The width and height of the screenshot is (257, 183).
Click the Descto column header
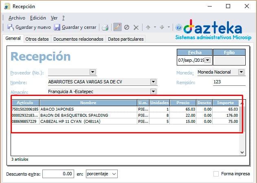(x=204, y=103)
